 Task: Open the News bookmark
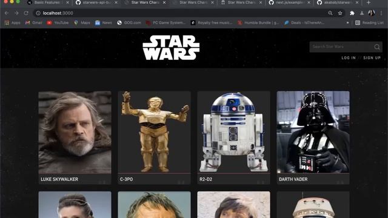point(104,23)
